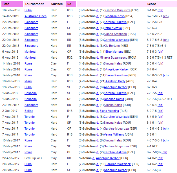This screenshot has height=173, width=177.
Task: Open the Beijing tournament link
Action: click(28, 111)
